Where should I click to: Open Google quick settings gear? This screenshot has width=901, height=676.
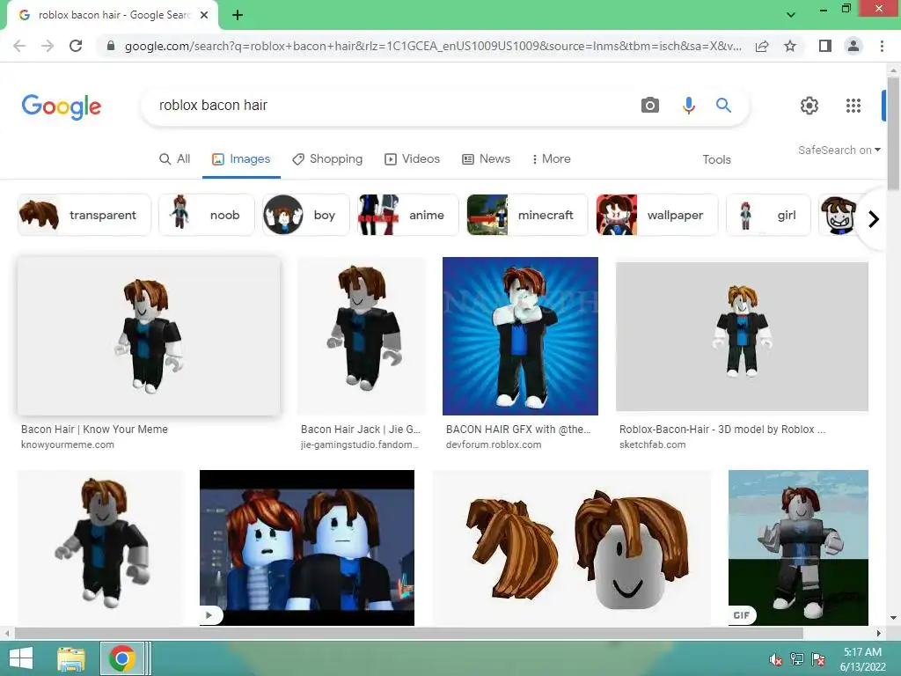click(x=809, y=106)
